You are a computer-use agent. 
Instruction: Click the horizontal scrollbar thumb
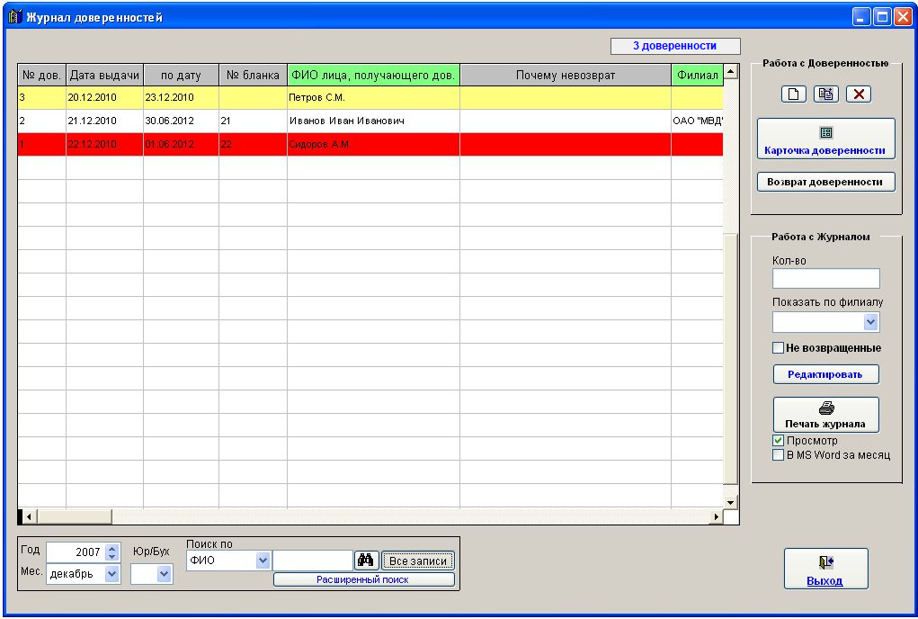point(75,516)
